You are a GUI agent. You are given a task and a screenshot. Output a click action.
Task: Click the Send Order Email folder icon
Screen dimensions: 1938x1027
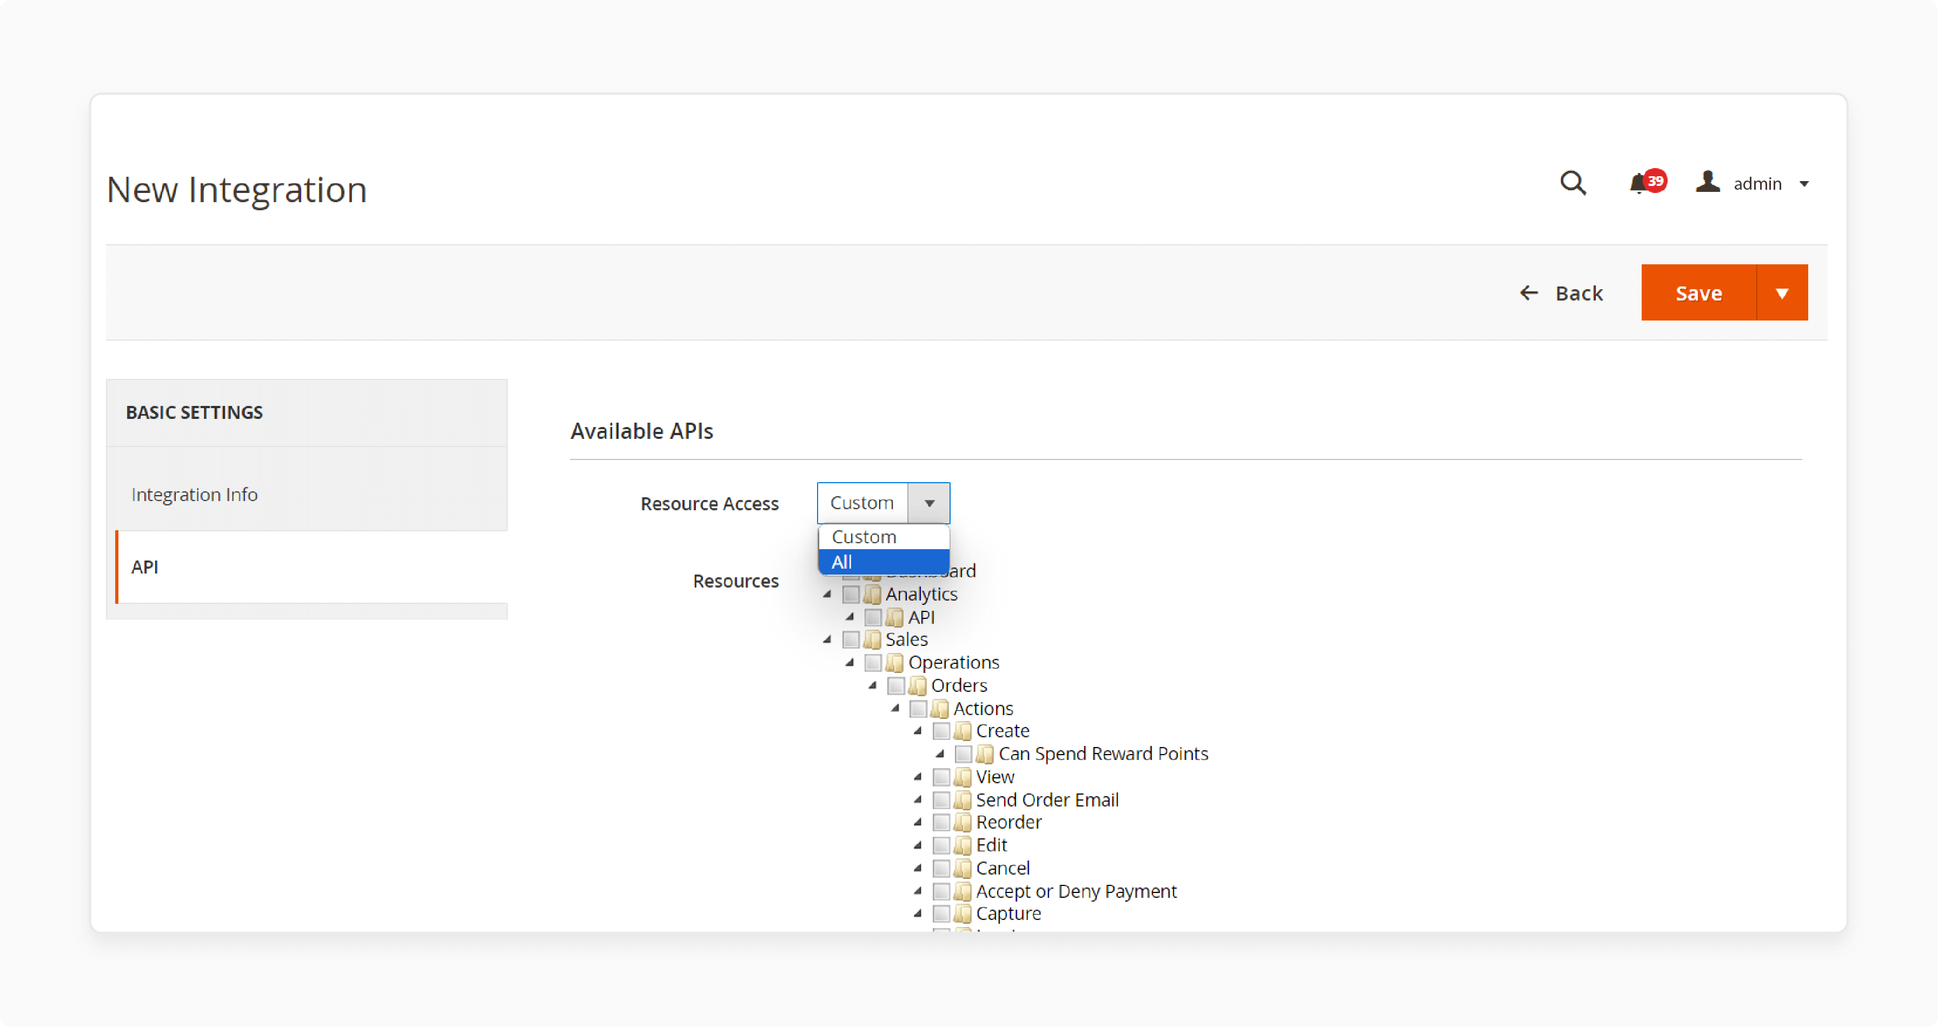pyautogui.click(x=962, y=800)
